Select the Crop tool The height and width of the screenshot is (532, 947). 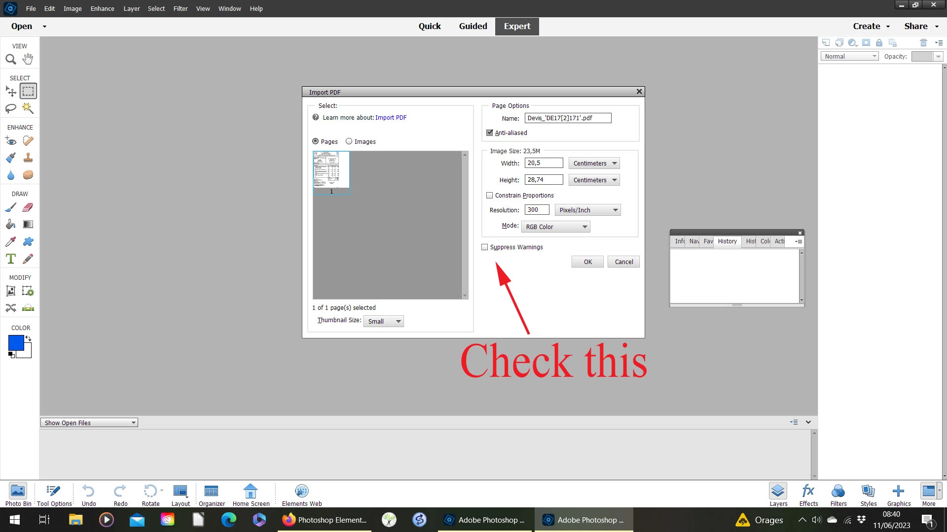pyautogui.click(x=11, y=291)
